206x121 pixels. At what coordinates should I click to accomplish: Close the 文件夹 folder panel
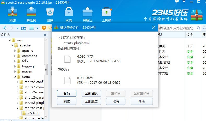click(x=45, y=35)
